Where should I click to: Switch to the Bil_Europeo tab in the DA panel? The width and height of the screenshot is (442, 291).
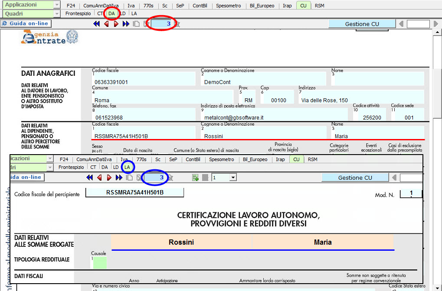(x=262, y=6)
